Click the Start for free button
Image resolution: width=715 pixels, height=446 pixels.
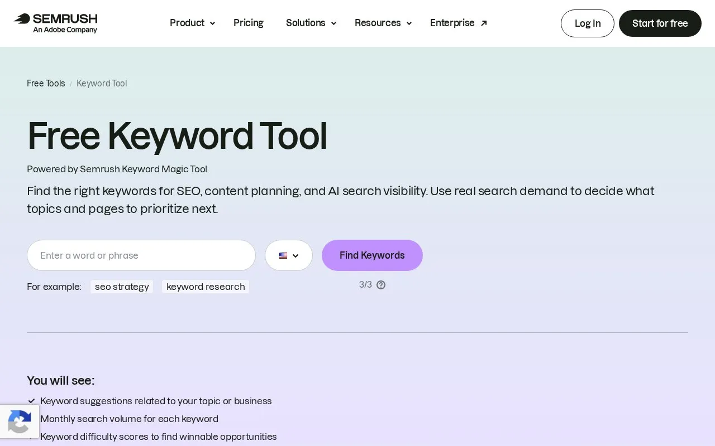tap(660, 23)
